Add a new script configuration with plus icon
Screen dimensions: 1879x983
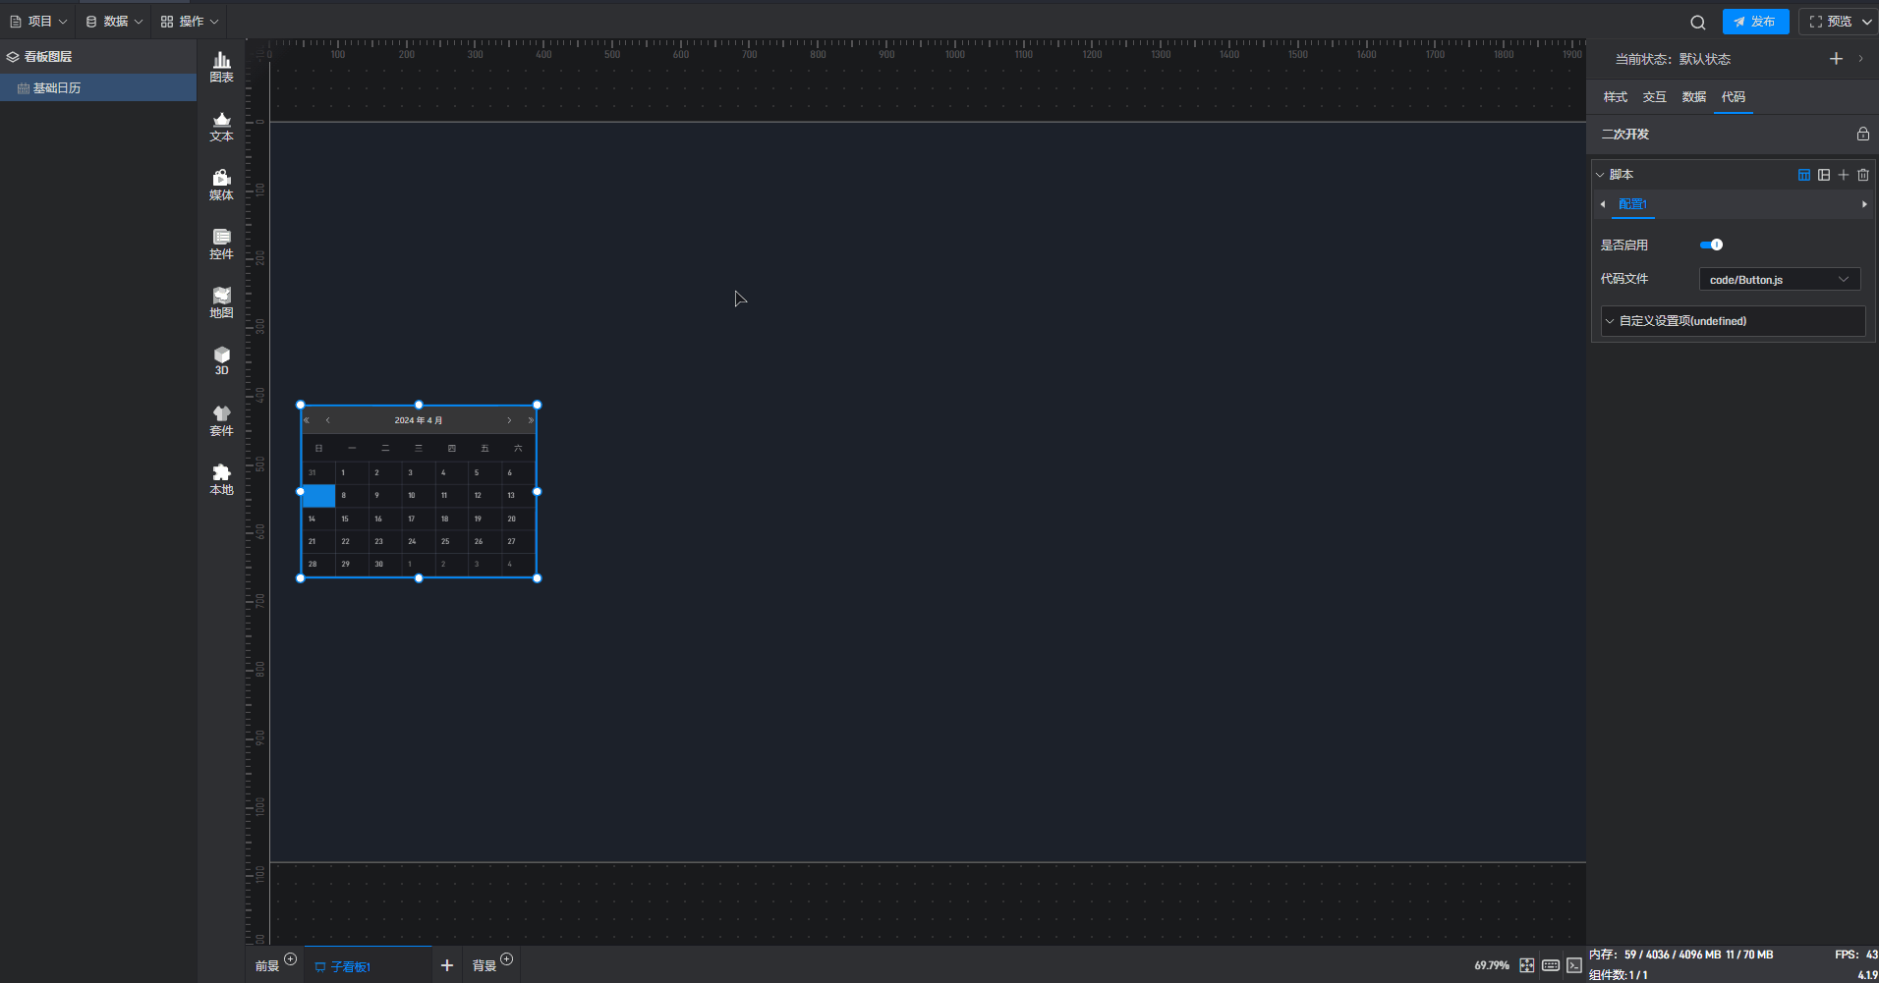[1843, 175]
